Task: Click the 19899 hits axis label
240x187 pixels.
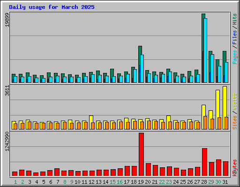Action: click(7, 20)
